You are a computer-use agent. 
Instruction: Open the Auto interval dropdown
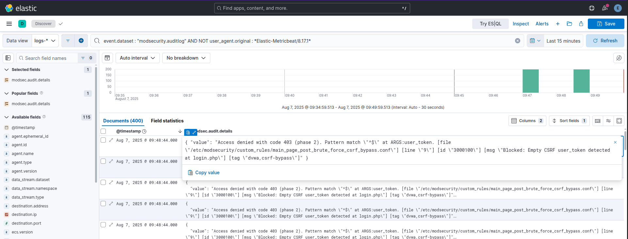pos(137,58)
